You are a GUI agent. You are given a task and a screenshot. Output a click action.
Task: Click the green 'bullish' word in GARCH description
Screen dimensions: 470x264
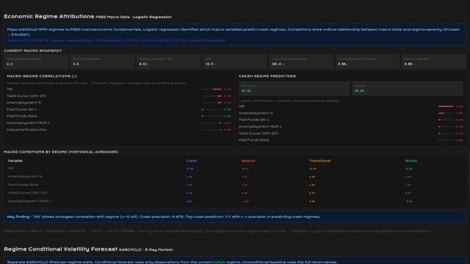click(219, 262)
